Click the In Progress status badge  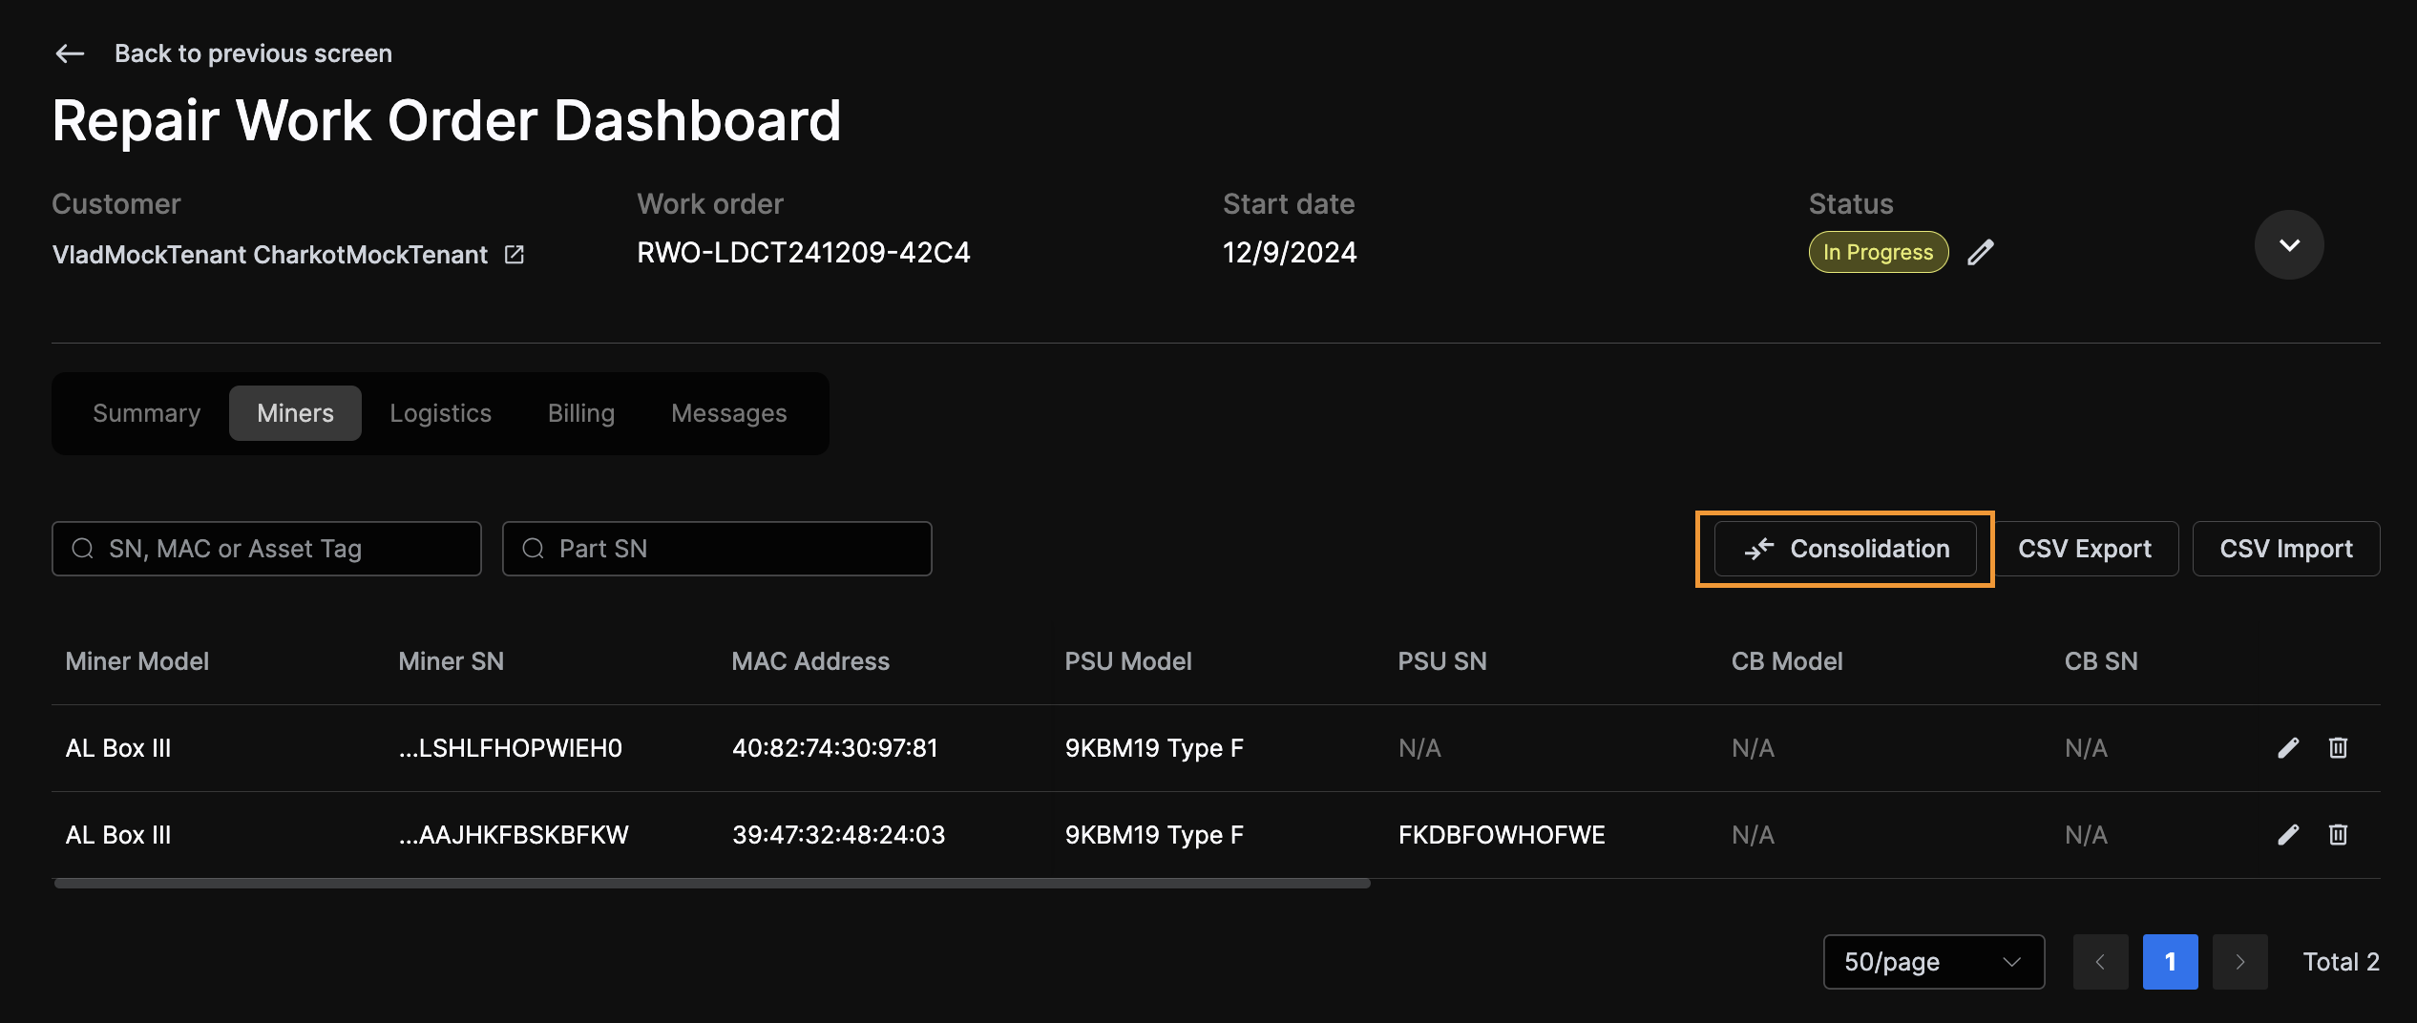point(1877,252)
